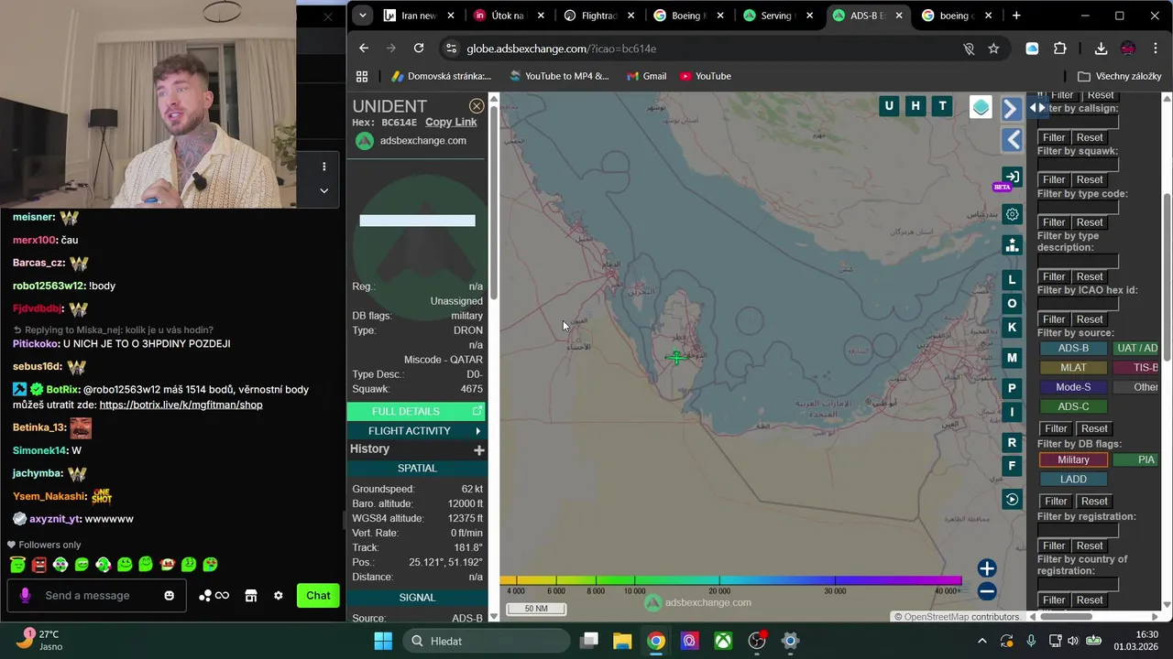
Task: Open the chat shop storefront icon
Action: (x=250, y=596)
